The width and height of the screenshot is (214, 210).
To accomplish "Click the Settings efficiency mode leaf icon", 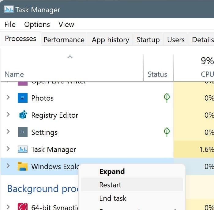I will click(167, 132).
